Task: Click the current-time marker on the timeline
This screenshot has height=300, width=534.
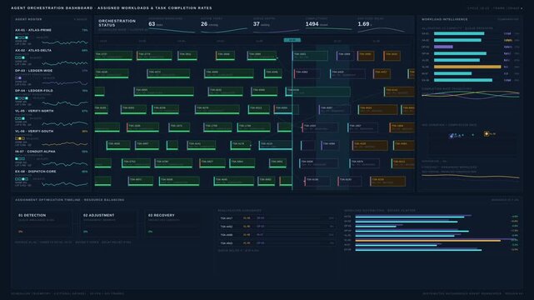Action: 292,40
